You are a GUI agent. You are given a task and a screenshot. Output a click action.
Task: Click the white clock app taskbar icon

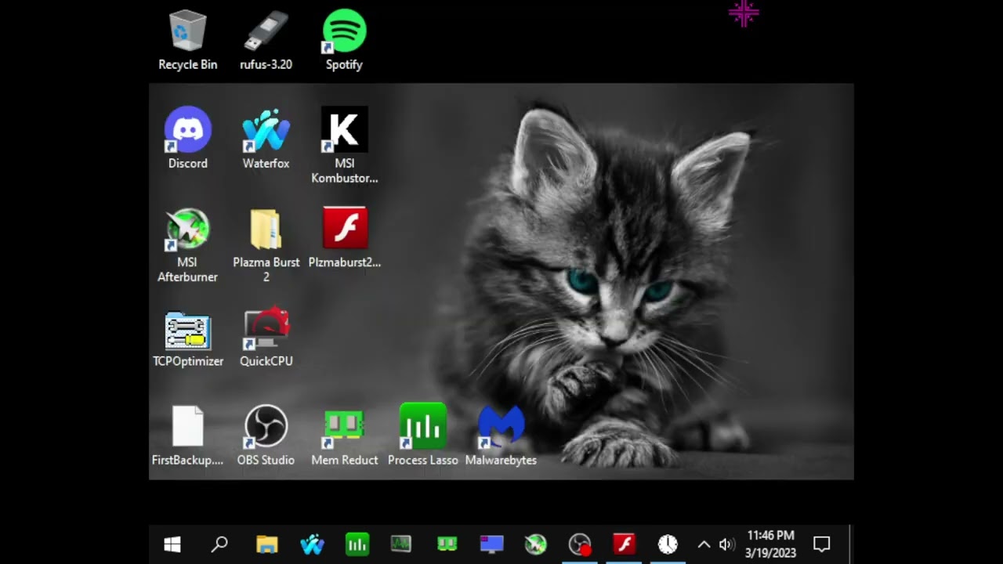668,544
